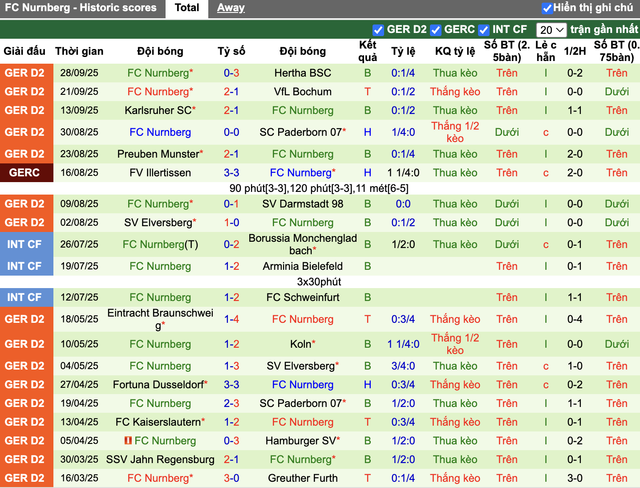The height and width of the screenshot is (488, 640).
Task: Click the 3x30phút note
Action: click(319, 282)
